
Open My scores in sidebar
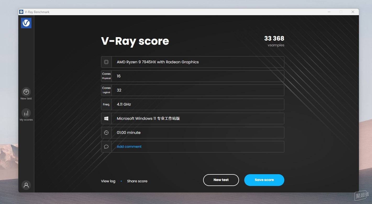click(x=26, y=115)
